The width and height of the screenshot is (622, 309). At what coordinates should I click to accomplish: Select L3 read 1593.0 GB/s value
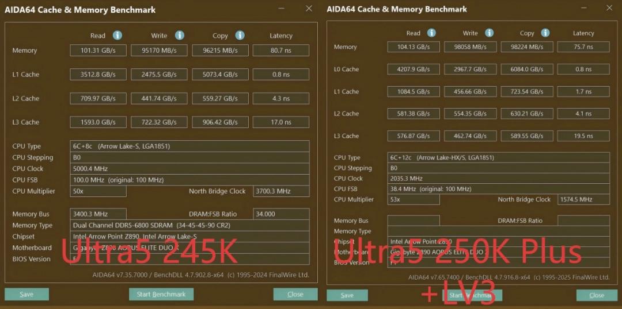pyautogui.click(x=98, y=122)
